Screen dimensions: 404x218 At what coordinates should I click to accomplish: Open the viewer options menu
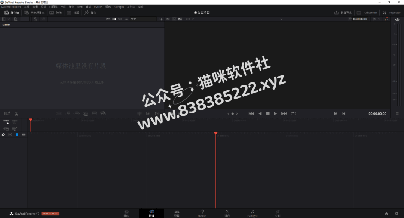coord(397,113)
